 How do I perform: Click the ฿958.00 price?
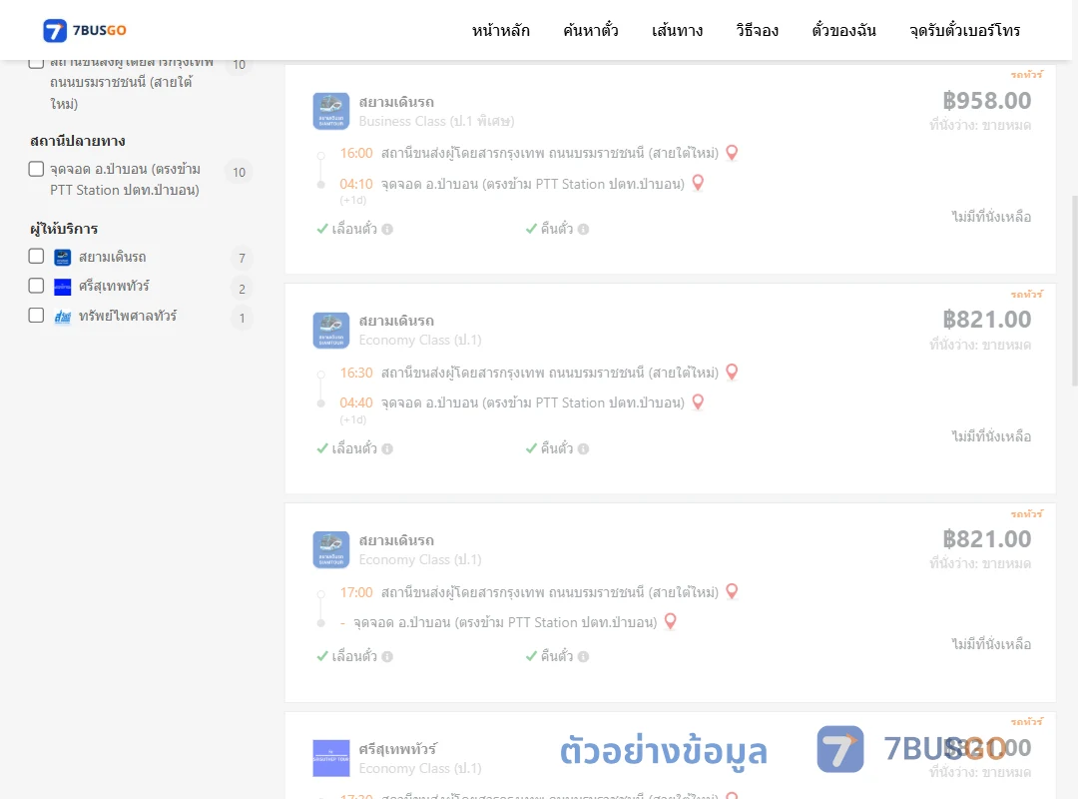tap(986, 101)
